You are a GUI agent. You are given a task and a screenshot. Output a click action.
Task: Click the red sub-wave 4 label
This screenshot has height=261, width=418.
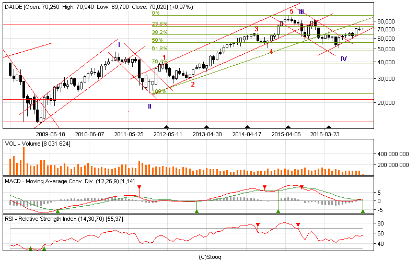pyautogui.click(x=271, y=51)
